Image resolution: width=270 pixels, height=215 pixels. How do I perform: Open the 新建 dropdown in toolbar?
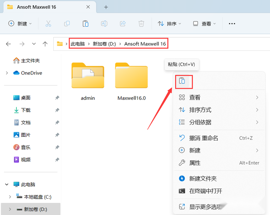[x=20, y=23]
